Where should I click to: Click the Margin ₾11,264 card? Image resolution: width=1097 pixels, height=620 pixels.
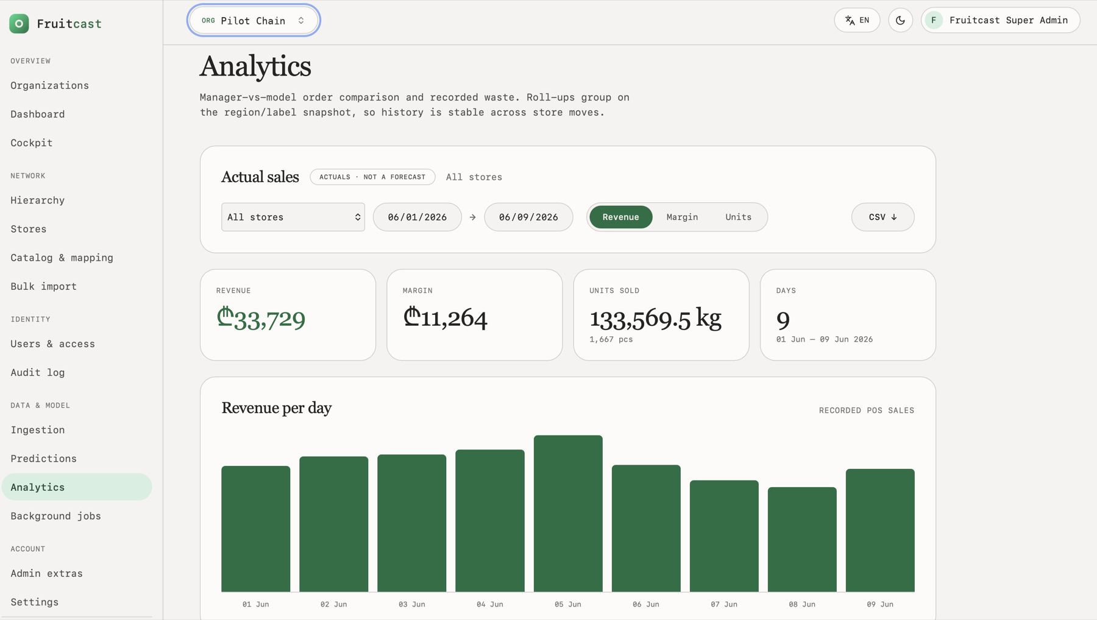(474, 315)
